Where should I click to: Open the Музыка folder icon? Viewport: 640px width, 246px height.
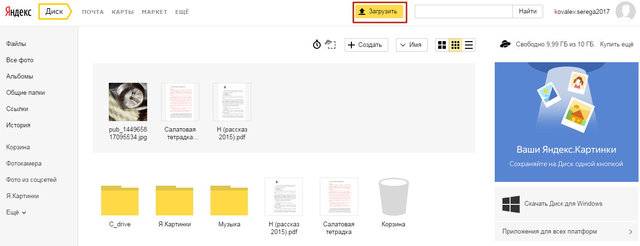point(229,200)
